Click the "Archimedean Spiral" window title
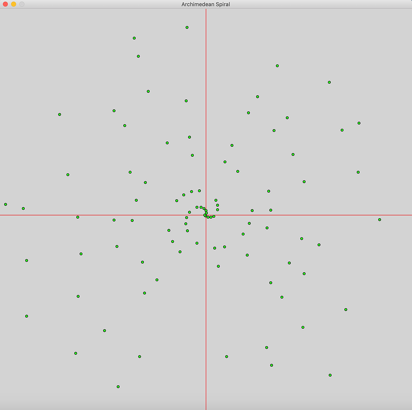 tap(206, 4)
